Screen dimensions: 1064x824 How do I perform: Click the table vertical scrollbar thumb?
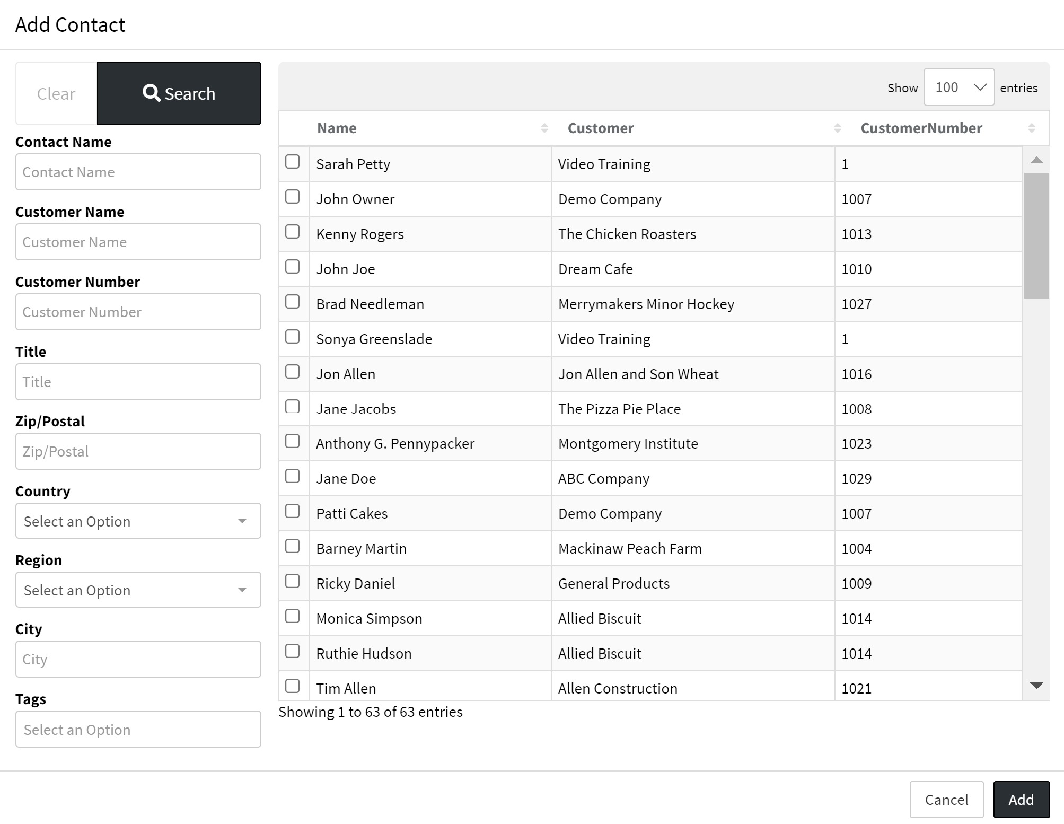coord(1036,235)
